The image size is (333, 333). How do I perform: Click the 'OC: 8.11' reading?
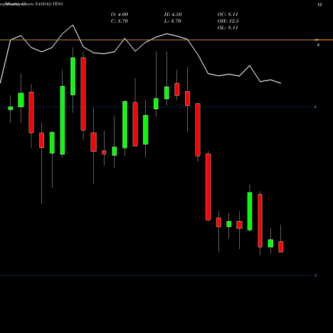228,15
